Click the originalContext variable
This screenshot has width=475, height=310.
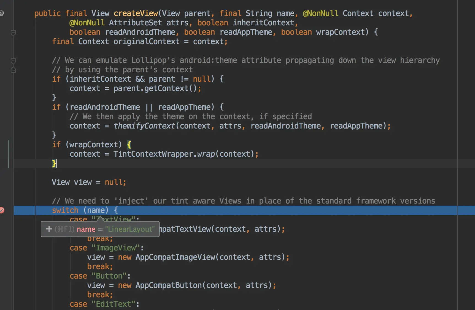(146, 41)
